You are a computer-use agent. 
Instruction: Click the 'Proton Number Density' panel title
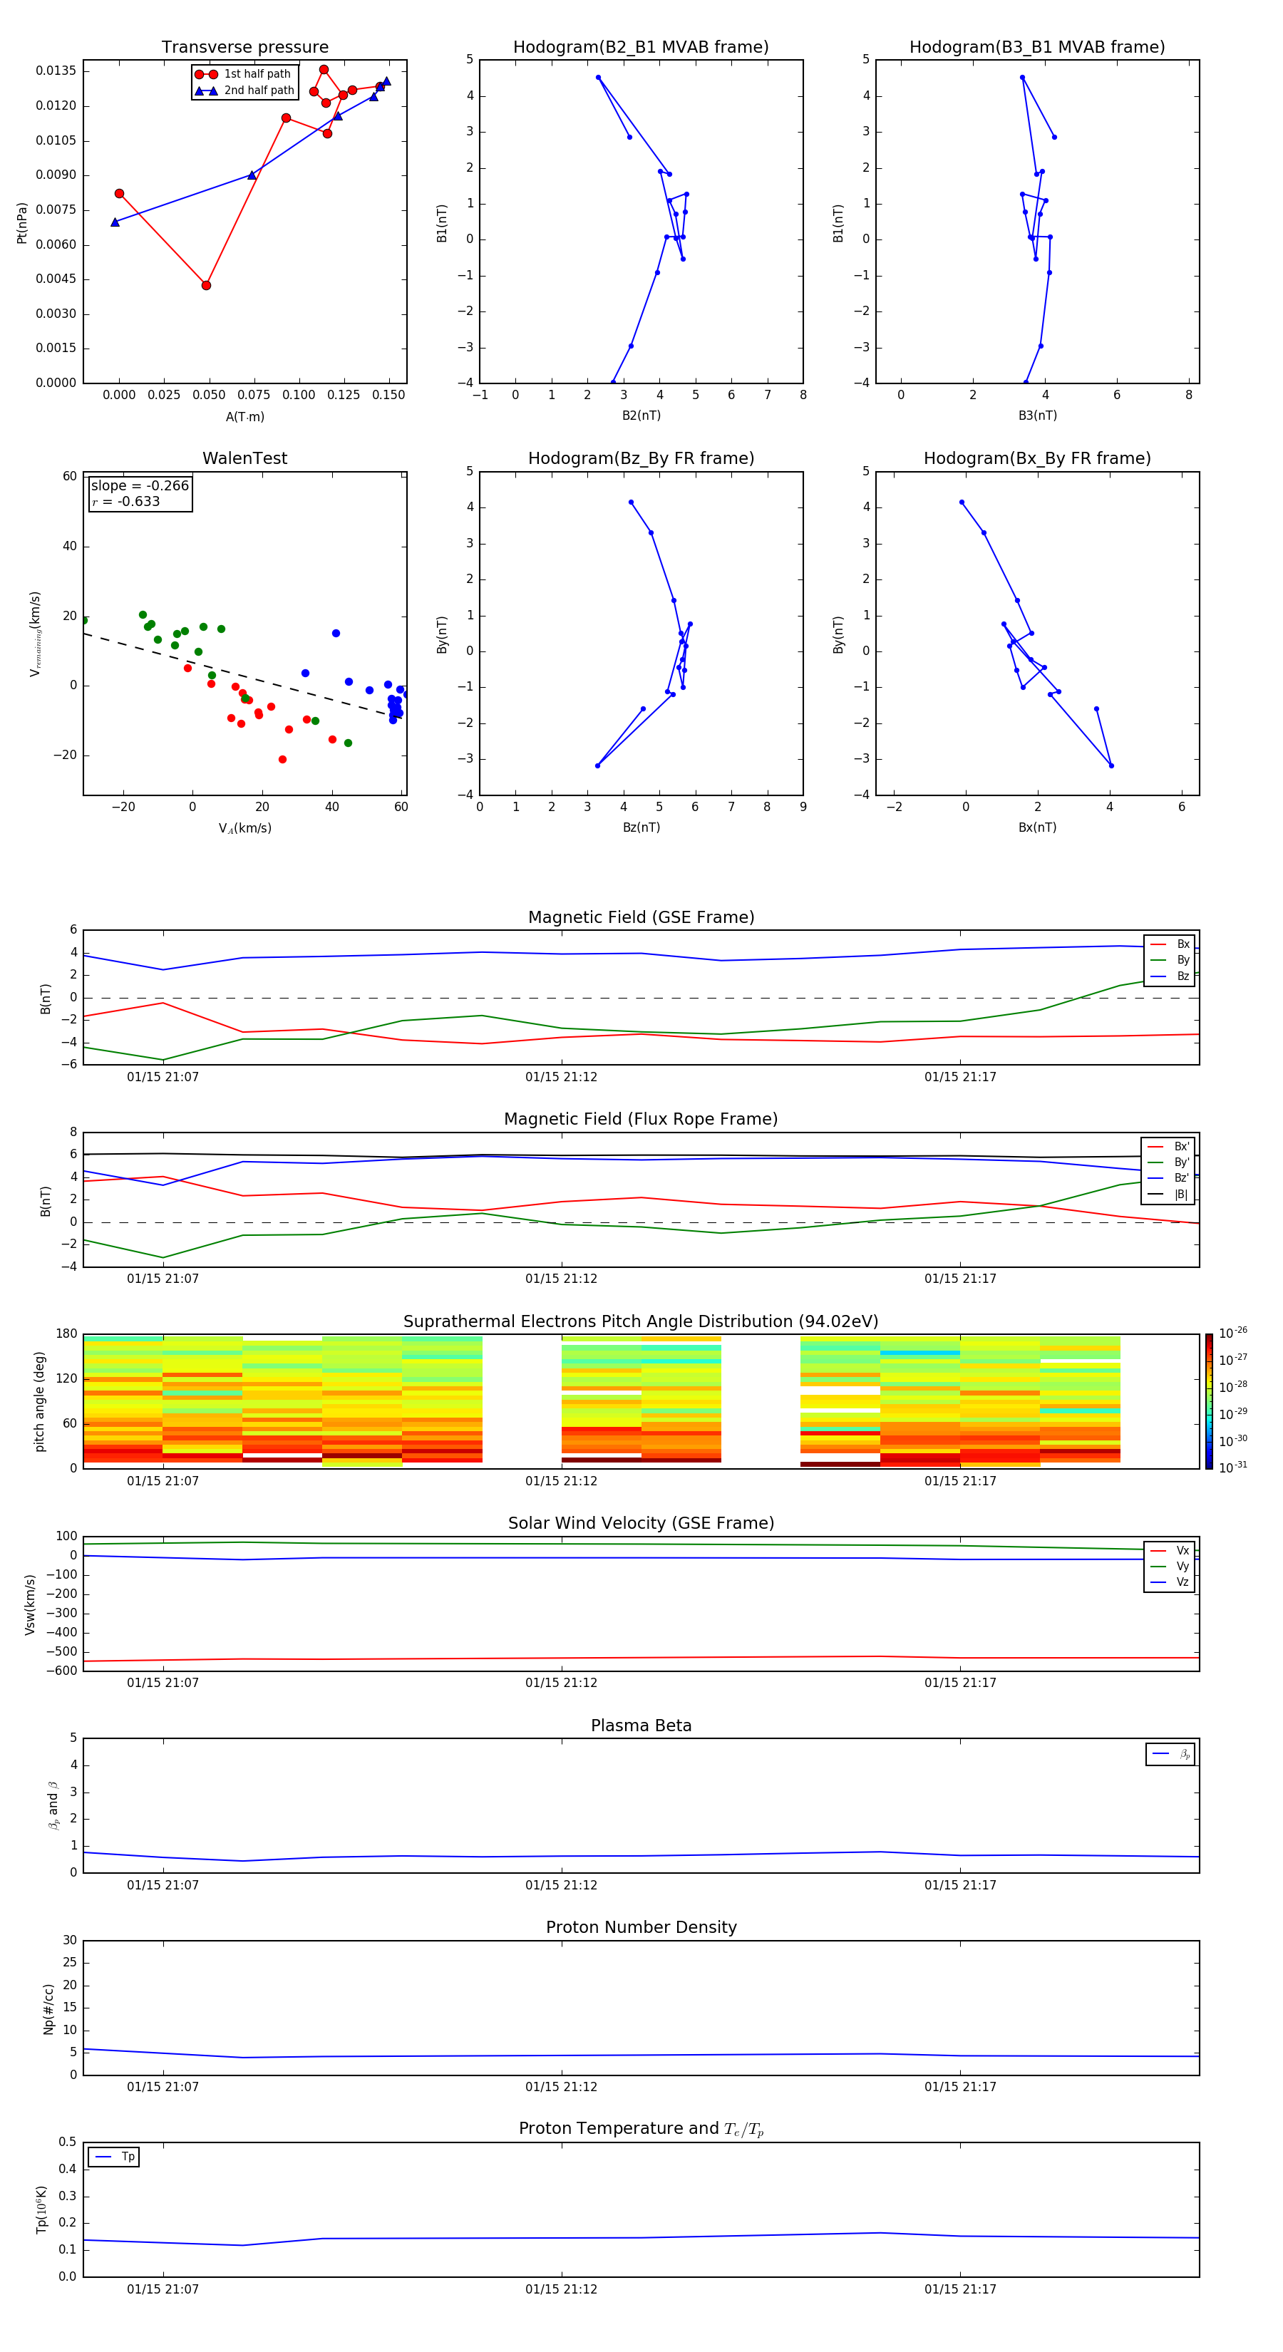[641, 1927]
